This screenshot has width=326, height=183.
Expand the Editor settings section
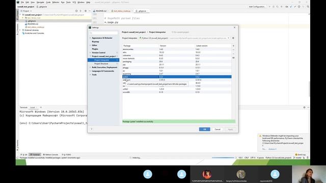coord(90,45)
